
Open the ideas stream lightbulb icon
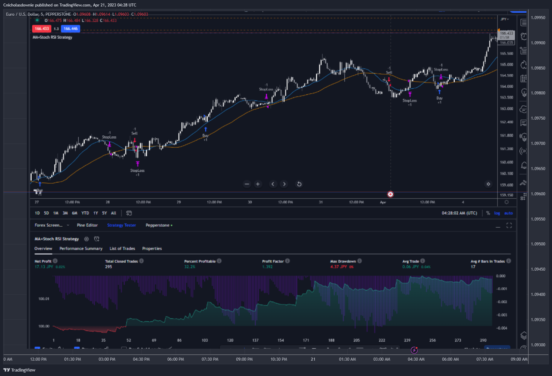point(523,137)
